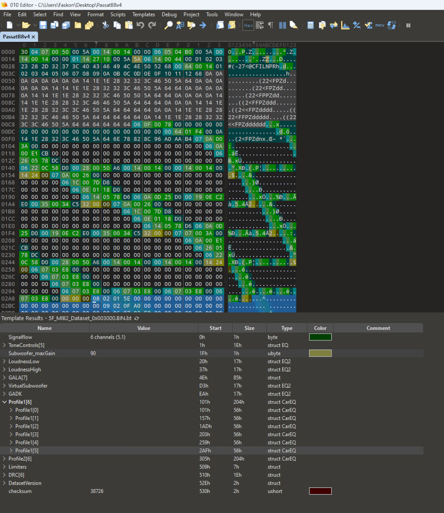
Task: Open the Templates menu
Action: pos(143,14)
